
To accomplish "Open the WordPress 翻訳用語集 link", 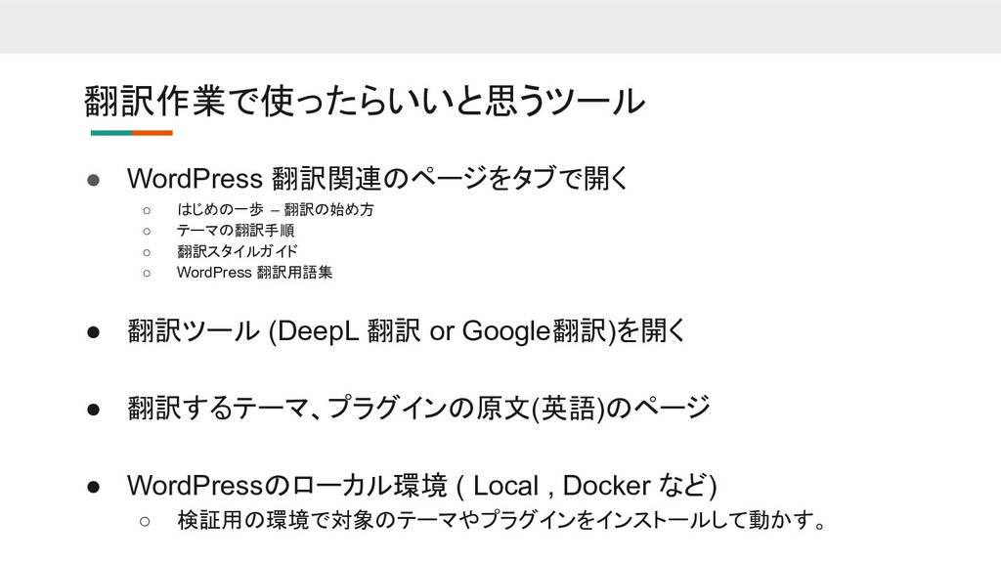I will coord(255,273).
